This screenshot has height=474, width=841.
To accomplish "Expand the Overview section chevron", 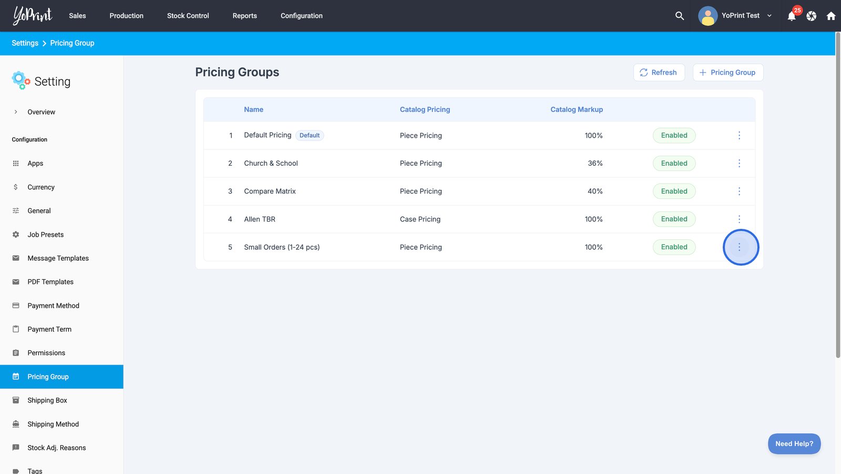I will [x=16, y=112].
